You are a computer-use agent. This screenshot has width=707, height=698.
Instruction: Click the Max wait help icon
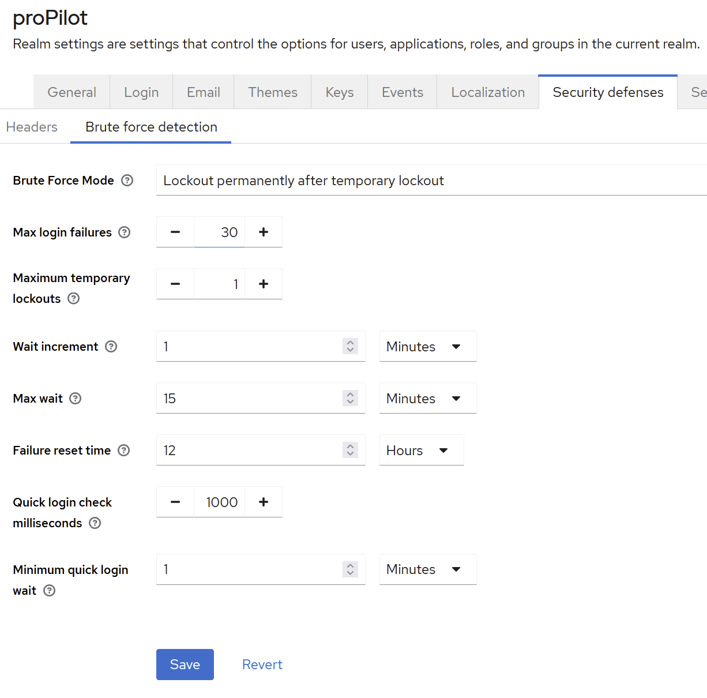76,399
